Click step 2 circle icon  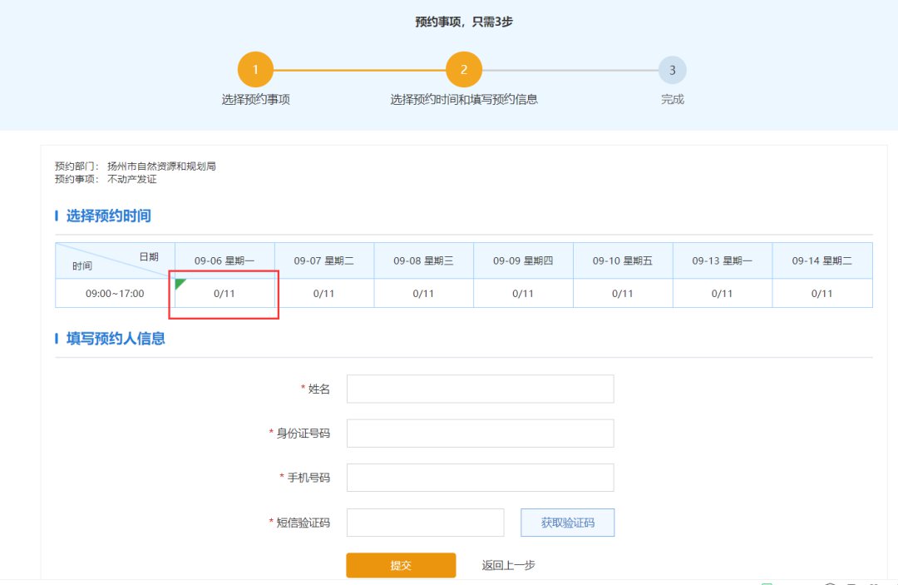(464, 70)
